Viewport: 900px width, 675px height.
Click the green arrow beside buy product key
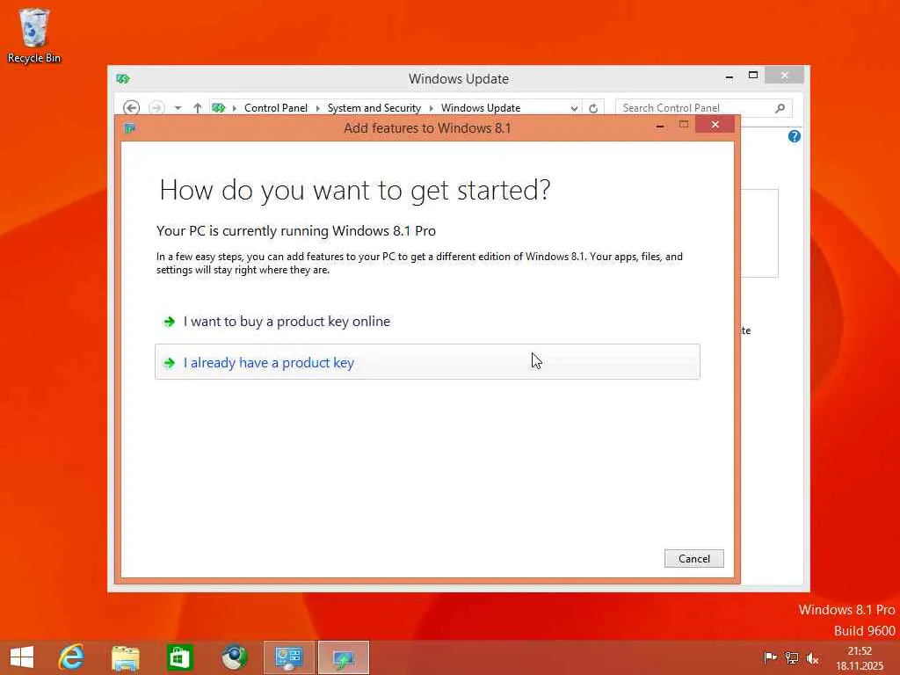point(169,322)
